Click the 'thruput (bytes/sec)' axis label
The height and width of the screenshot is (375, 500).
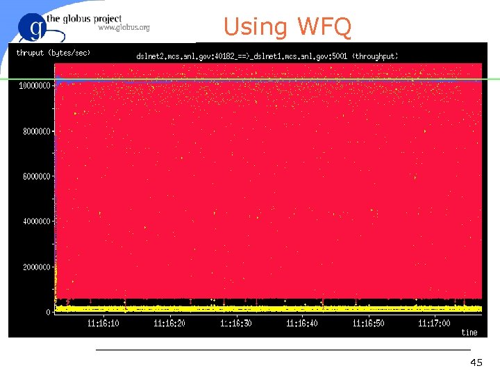[53, 53]
